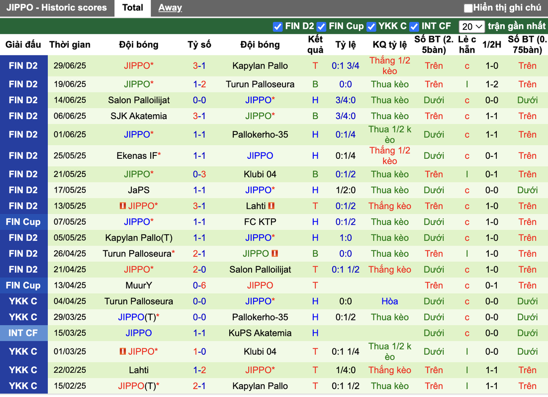This screenshot has width=548, height=397.
Task: Toggle the Hiển thị ghi chú checkbox
Action: click(468, 8)
